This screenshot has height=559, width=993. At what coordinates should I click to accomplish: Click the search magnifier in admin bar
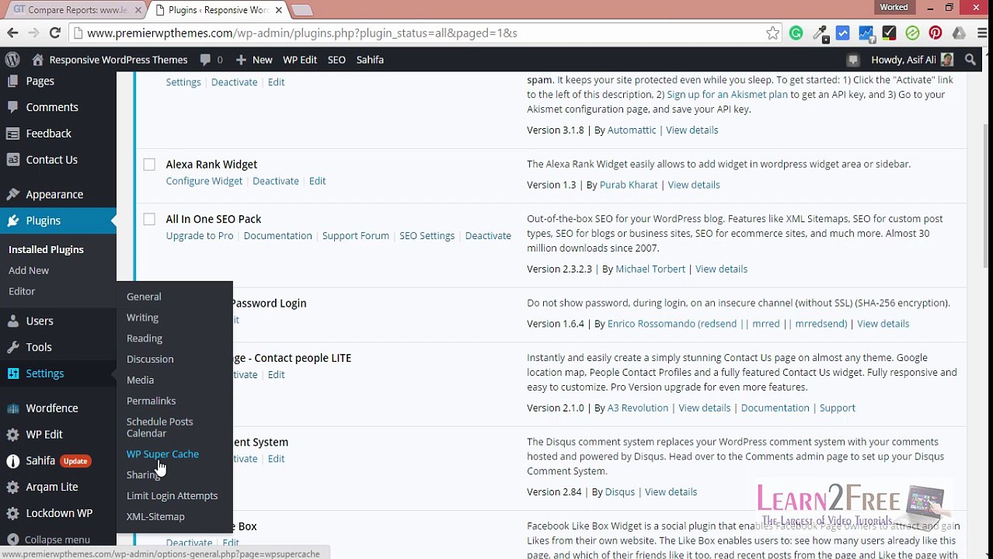[x=970, y=59]
